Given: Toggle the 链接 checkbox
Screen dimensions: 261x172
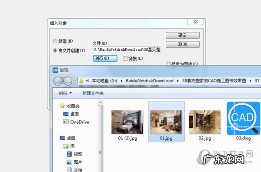Looking at the screenshot, I should 125,58.
